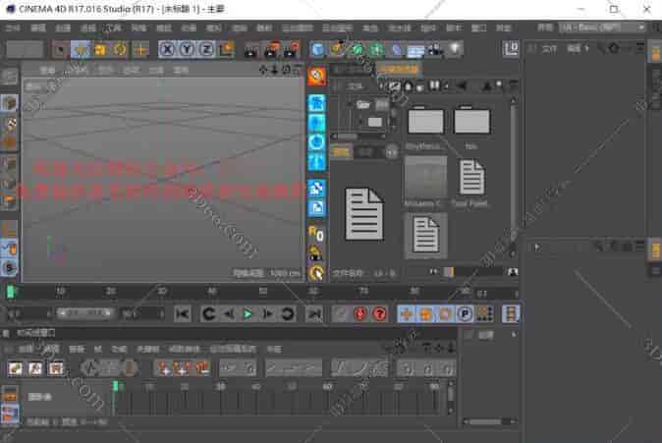Open Render Settings clapperboard icon
The height and width of the screenshot is (443, 662).
pos(292,50)
